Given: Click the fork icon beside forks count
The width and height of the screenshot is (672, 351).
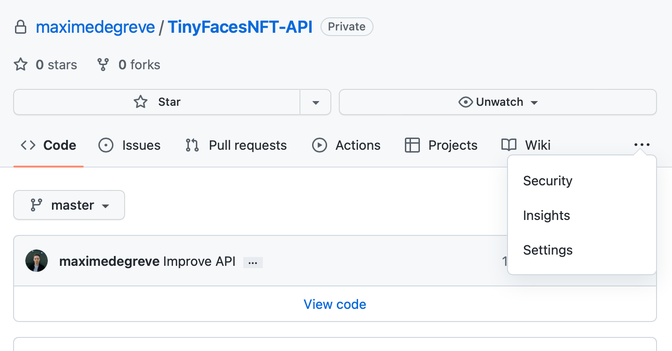Looking at the screenshot, I should pos(103,65).
